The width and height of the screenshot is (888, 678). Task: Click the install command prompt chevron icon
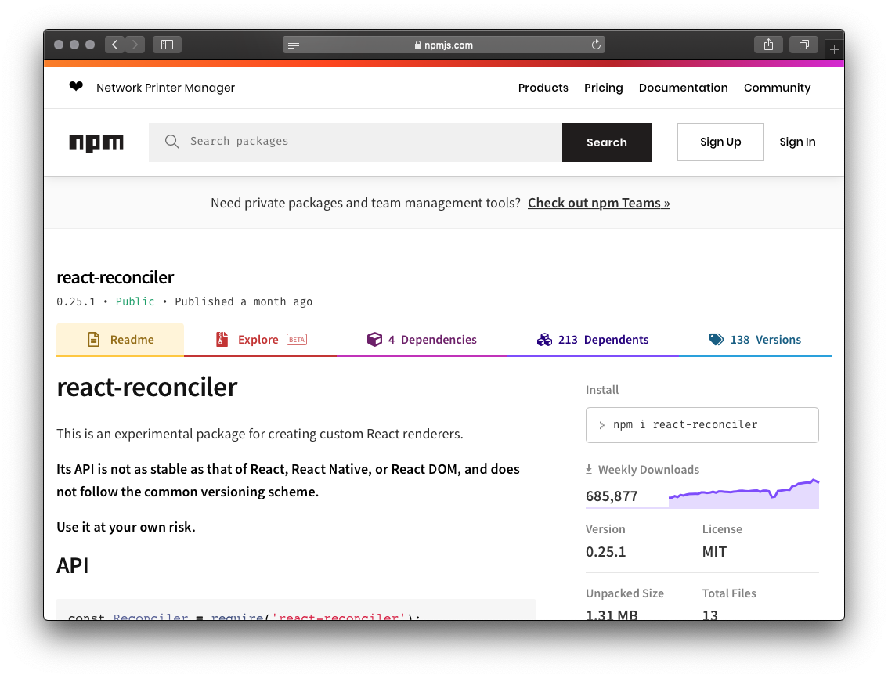click(602, 425)
